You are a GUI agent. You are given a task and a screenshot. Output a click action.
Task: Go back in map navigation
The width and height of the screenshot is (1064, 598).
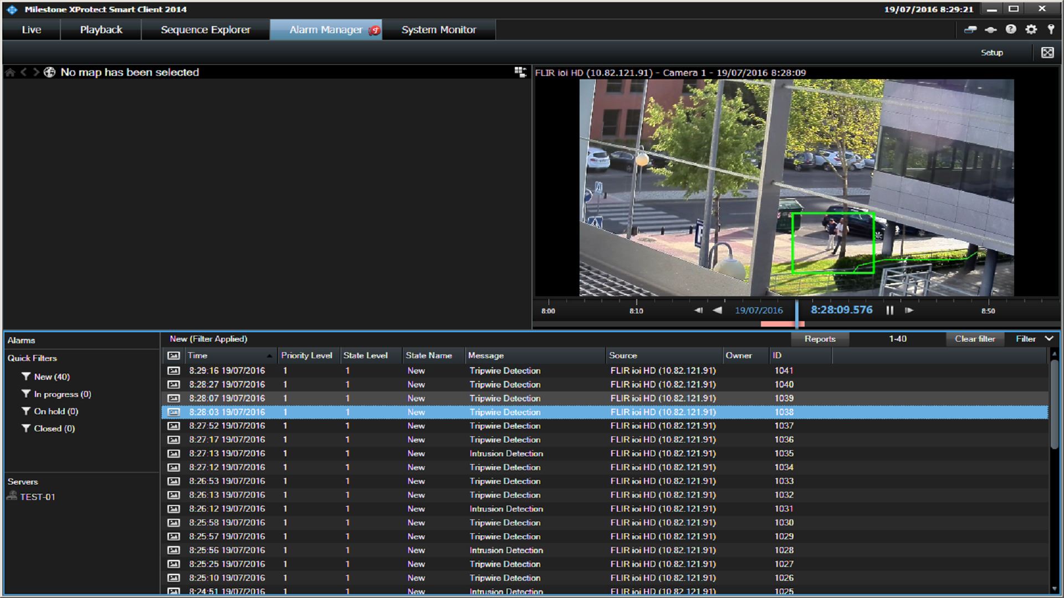tap(24, 73)
